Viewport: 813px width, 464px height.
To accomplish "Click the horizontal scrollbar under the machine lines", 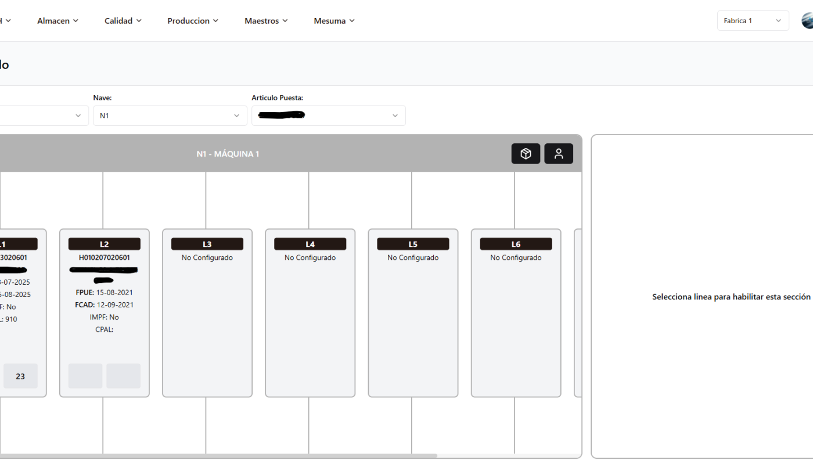I will 218,456.
